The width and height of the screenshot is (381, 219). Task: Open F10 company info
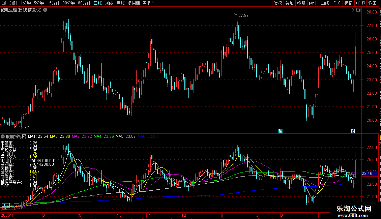tap(337, 3)
